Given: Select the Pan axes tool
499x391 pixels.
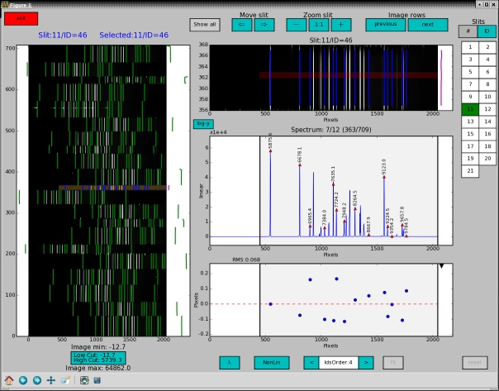Looking at the screenshot, I should coord(51,380).
